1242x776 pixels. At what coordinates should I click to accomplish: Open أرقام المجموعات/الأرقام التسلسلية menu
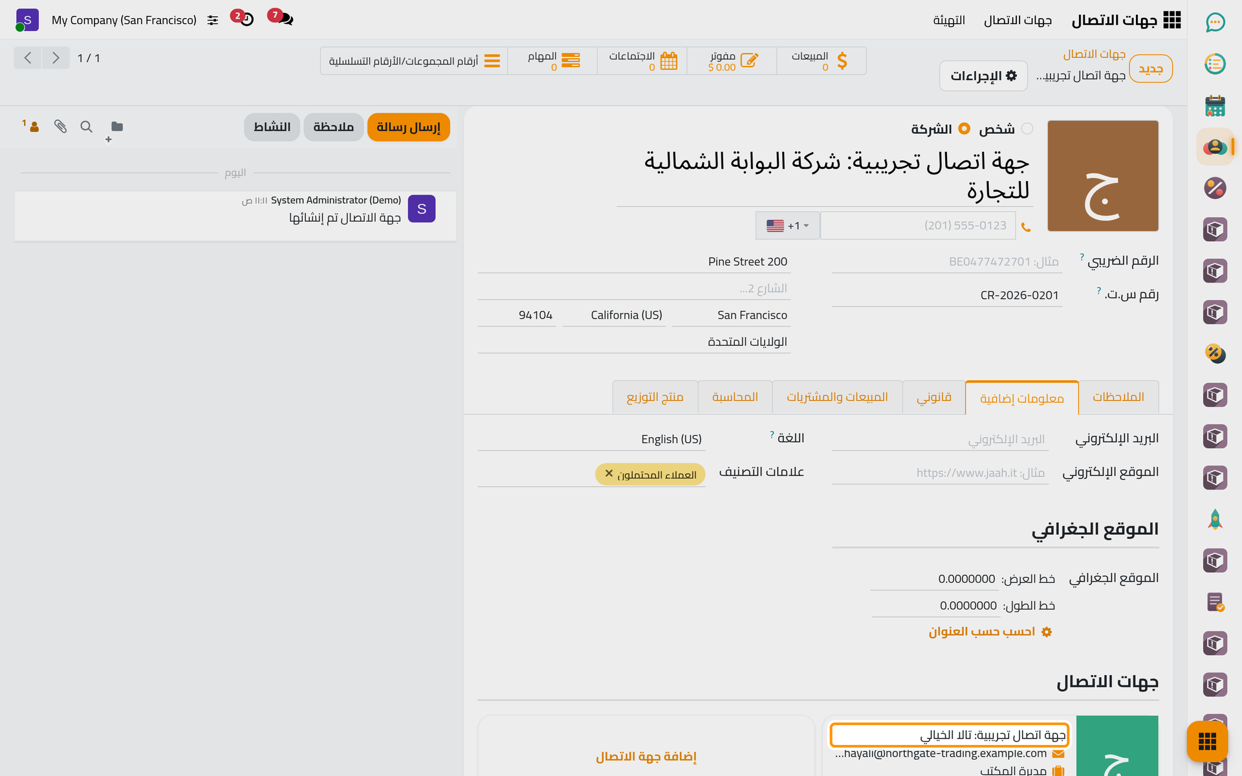coord(414,61)
